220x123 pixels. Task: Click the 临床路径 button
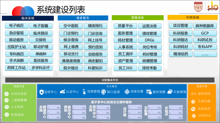click(x=41, y=33)
